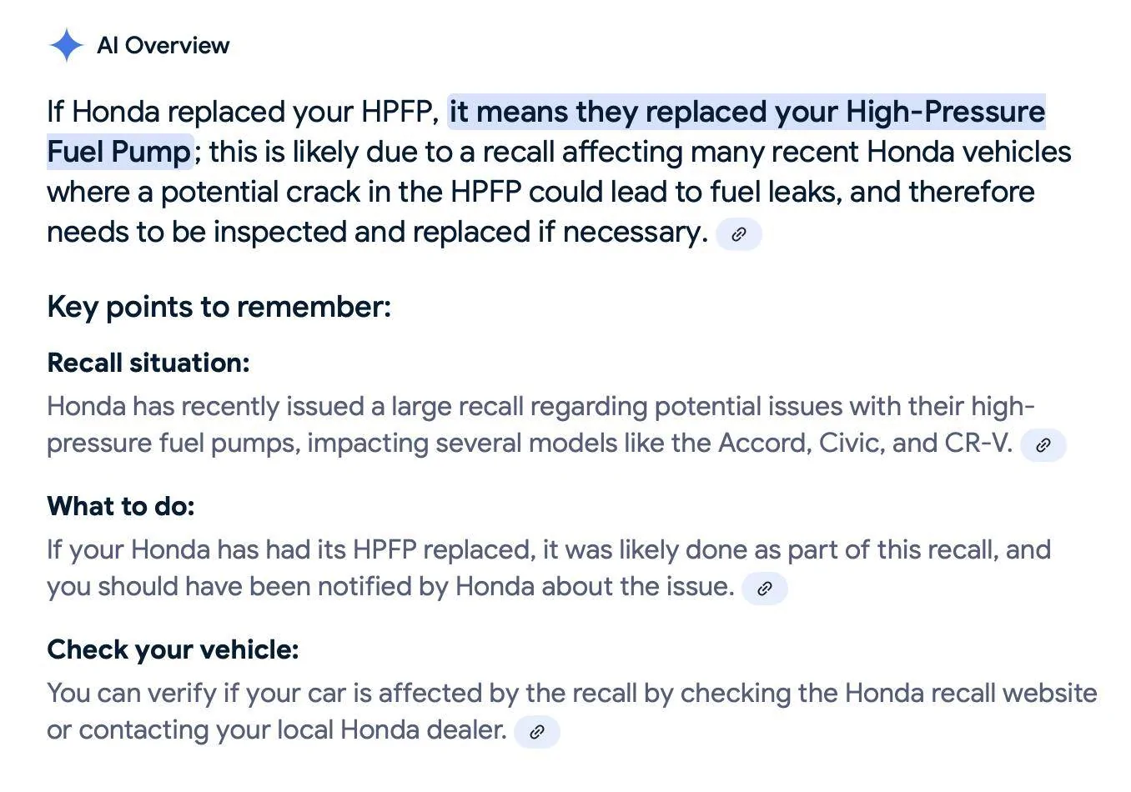Click the blue AI Overview sparkle icon
1131x792 pixels.
(66, 45)
